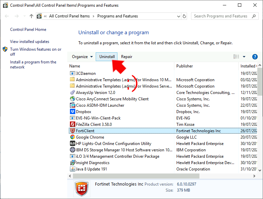
Task: Open the Organize dropdown menu
Action: coord(82,57)
